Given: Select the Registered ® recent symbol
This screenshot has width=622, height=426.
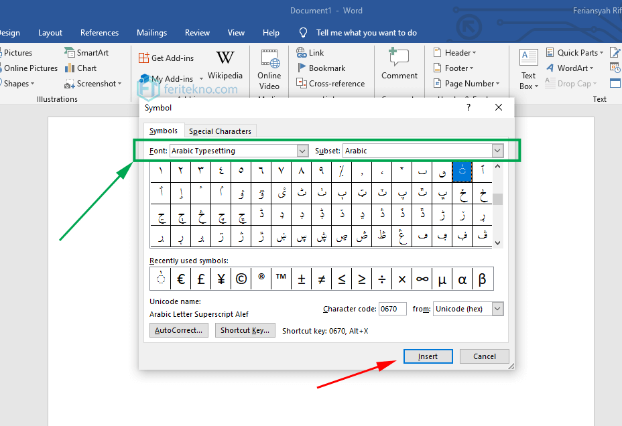Looking at the screenshot, I should tap(261, 279).
